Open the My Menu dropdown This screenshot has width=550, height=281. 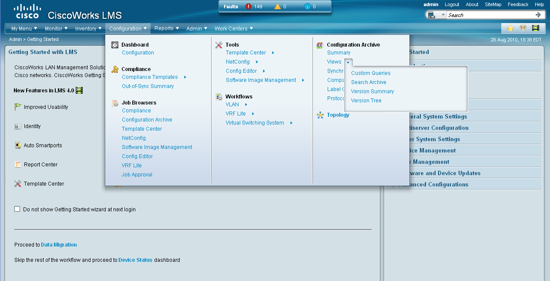point(24,29)
